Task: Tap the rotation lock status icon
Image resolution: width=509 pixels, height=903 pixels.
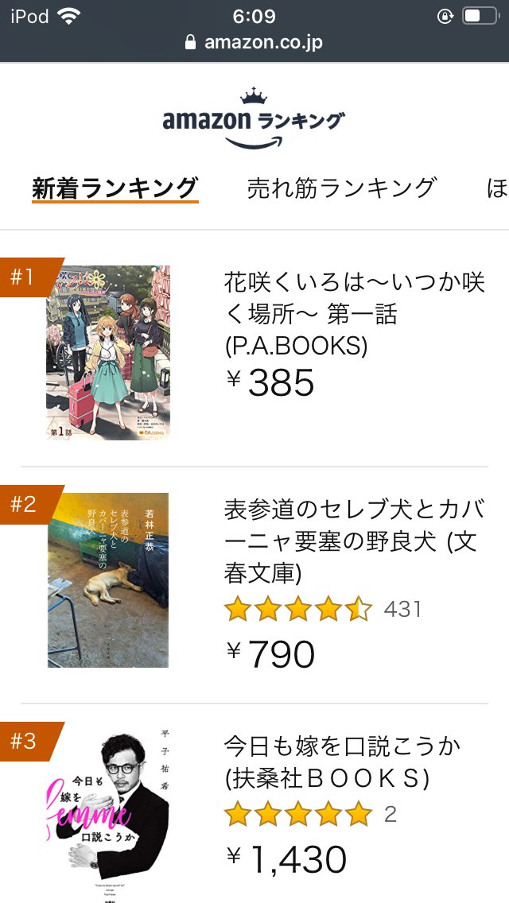Action: pos(445,16)
